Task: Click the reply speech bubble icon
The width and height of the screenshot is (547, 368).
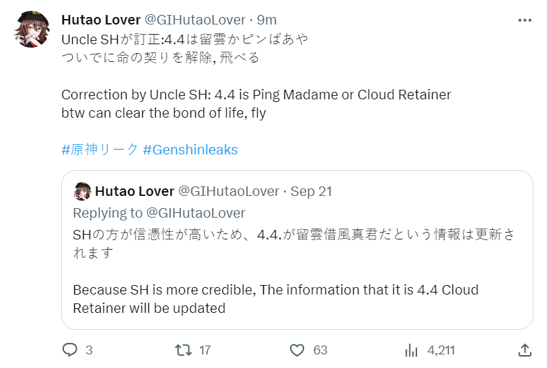Action: 70,350
